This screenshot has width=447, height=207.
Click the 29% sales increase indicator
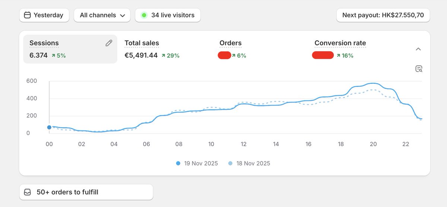click(171, 56)
